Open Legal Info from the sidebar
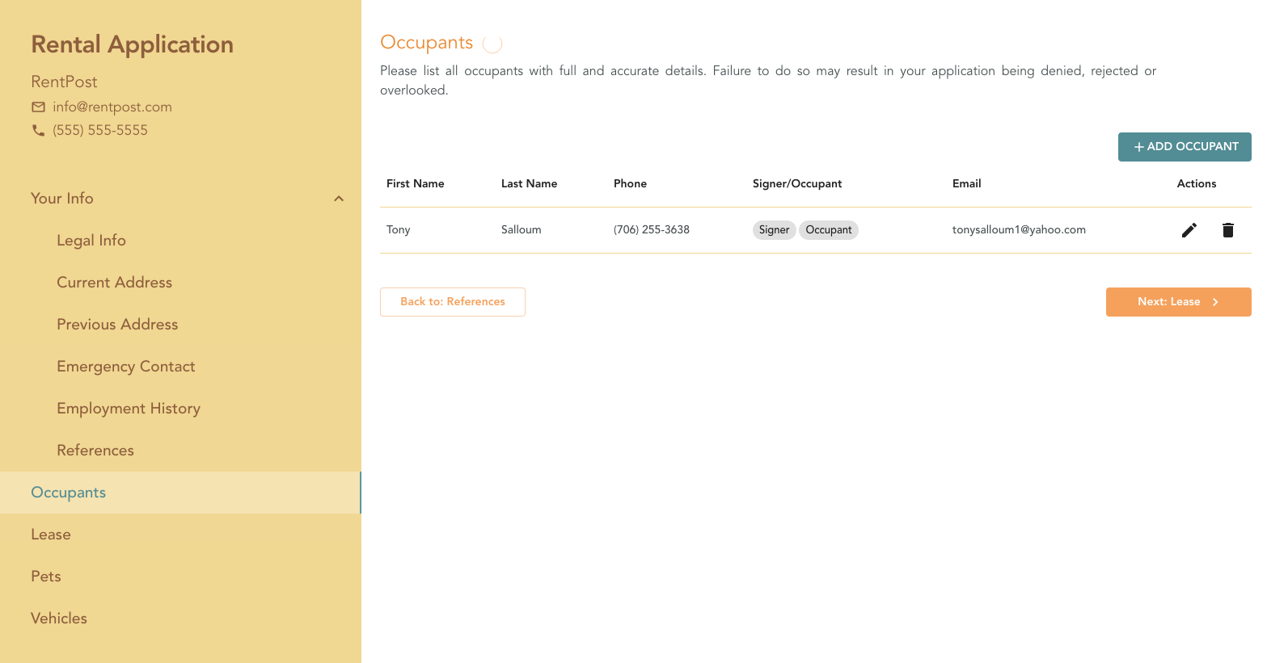The image size is (1267, 663). pyautogui.click(x=91, y=240)
